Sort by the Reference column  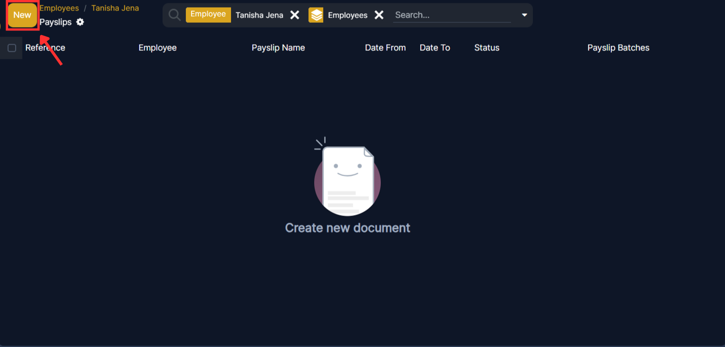[x=45, y=48]
